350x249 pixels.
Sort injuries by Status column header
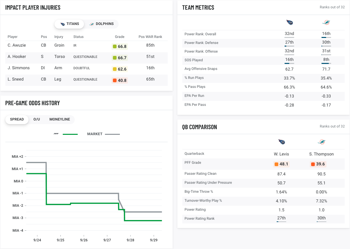click(x=78, y=37)
